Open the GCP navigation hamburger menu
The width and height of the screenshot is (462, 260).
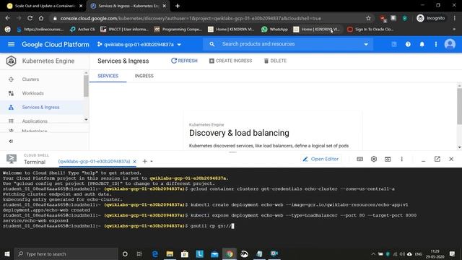pyautogui.click(x=12, y=44)
